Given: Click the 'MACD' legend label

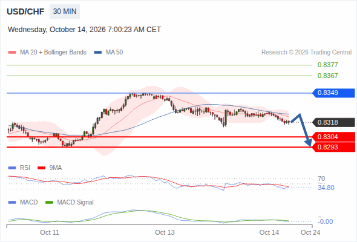Looking at the screenshot, I should pyautogui.click(x=28, y=203).
